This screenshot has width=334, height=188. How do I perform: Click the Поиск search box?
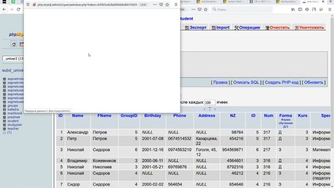coord(242,9)
